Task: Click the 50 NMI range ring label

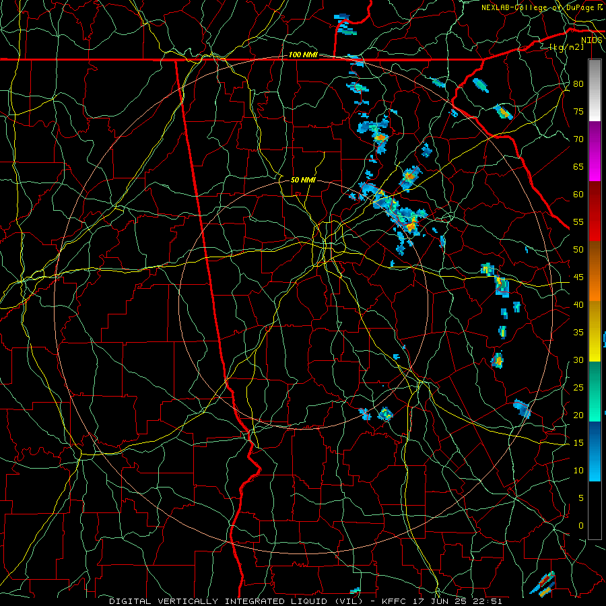Action: 303,180
